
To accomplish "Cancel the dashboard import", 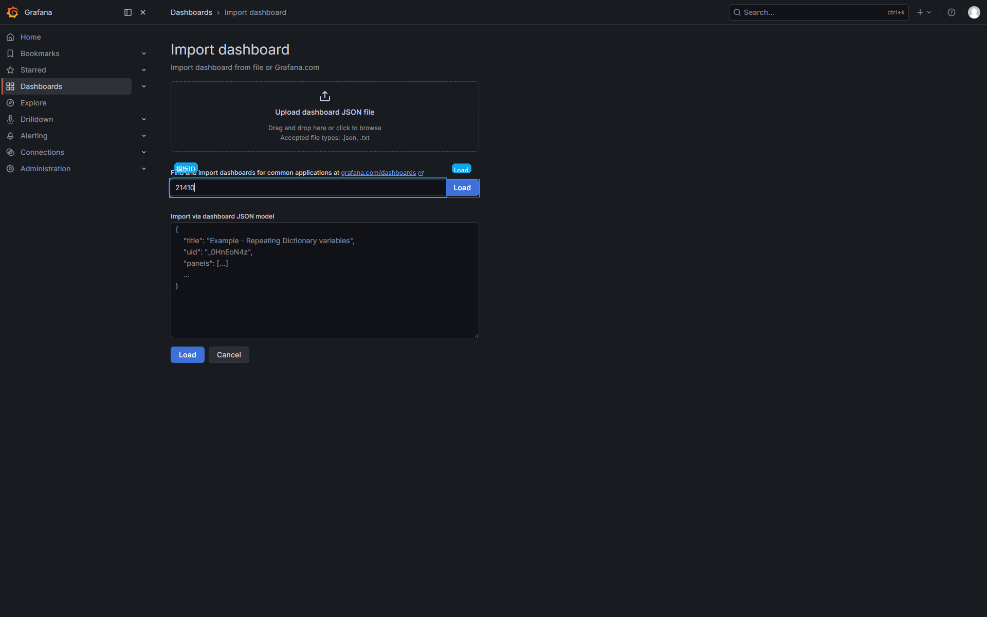I will [x=229, y=355].
